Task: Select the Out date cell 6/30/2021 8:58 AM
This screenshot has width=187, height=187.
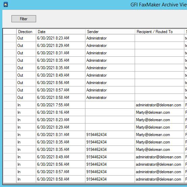Action: coord(60,98)
